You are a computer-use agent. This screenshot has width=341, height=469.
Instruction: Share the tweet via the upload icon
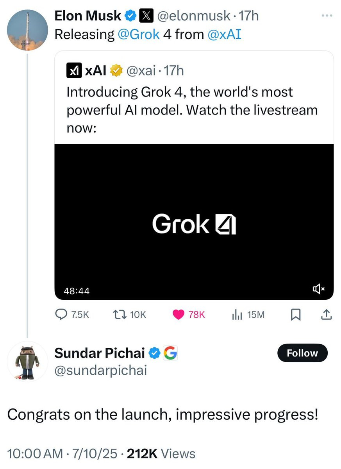[x=327, y=314]
